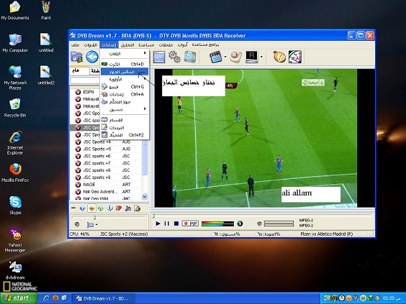Click the minus icon below channel list
406x304 pixels.
pos(73,208)
